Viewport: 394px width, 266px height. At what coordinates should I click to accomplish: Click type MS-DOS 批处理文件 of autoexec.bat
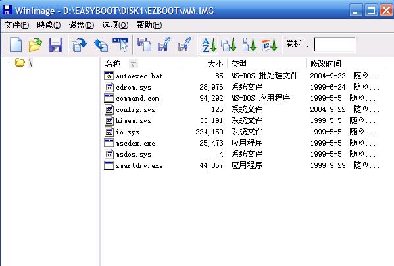click(x=264, y=76)
